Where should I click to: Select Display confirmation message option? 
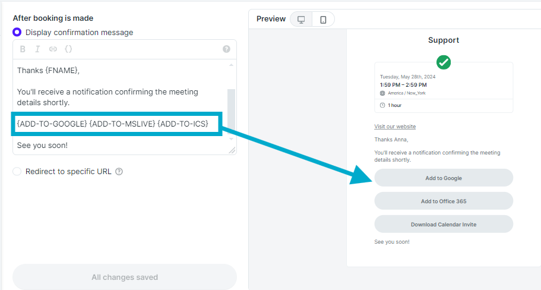coord(17,32)
